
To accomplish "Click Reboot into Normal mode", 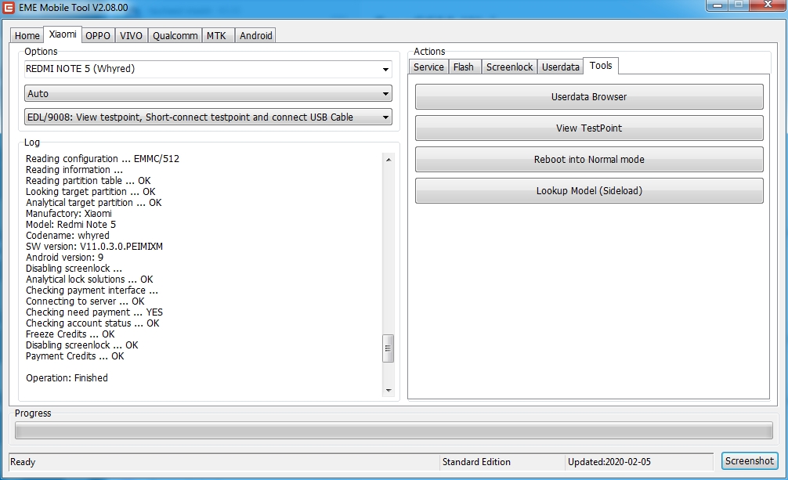I will tap(589, 159).
